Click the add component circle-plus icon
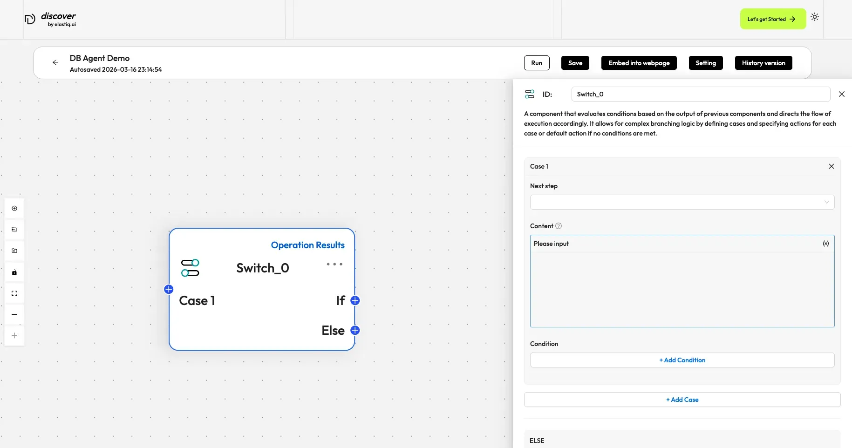 pyautogui.click(x=14, y=209)
